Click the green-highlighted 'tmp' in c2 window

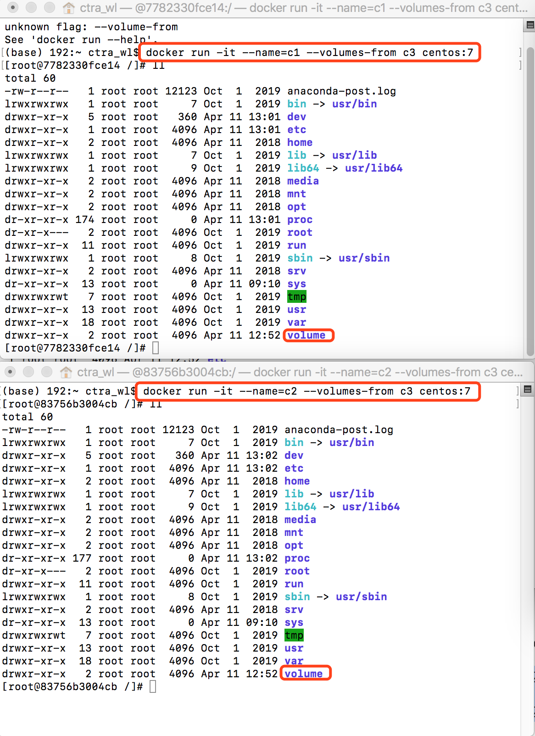(x=294, y=636)
